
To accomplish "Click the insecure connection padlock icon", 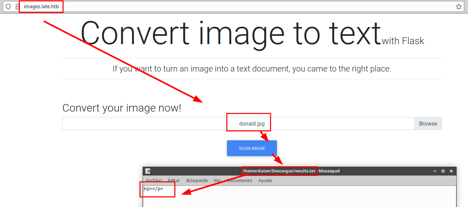I will click(x=18, y=7).
